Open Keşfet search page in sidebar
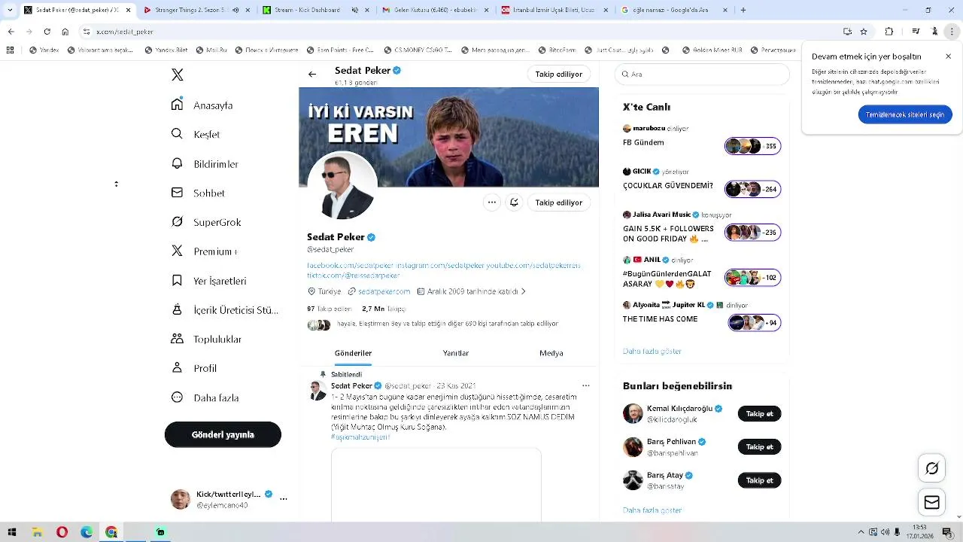Image resolution: width=963 pixels, height=542 pixels. pyautogui.click(x=196, y=134)
